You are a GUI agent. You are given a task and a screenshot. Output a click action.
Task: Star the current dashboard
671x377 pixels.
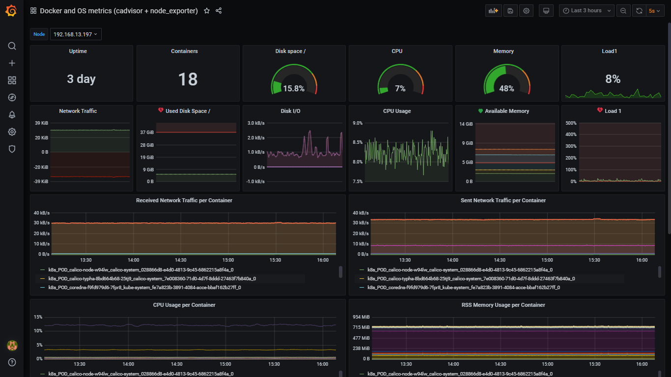(206, 10)
